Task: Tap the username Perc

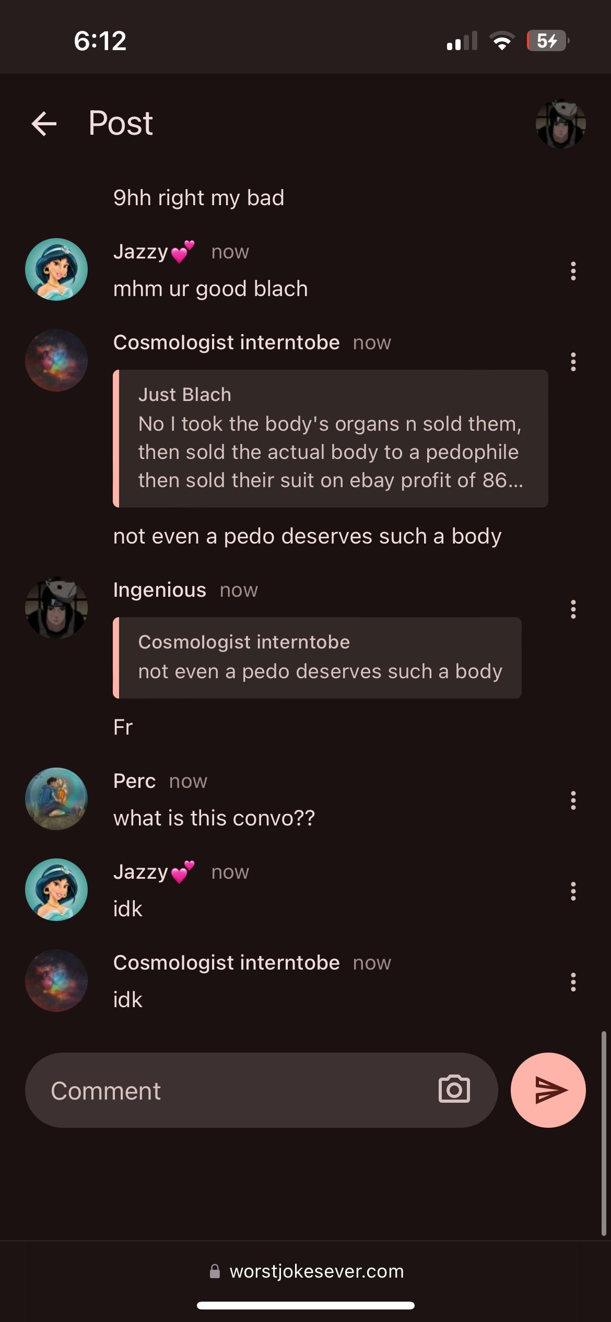Action: [x=134, y=781]
